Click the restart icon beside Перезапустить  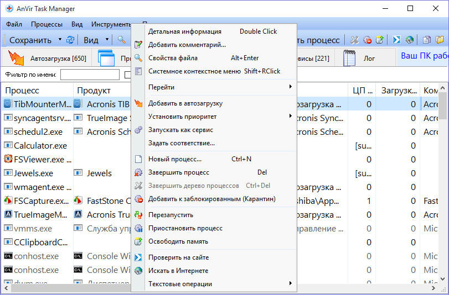tap(138, 215)
